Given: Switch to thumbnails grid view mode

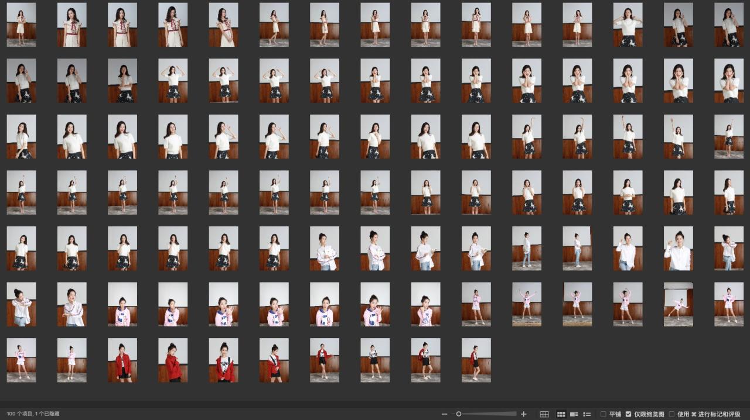Looking at the screenshot, I should [561, 414].
